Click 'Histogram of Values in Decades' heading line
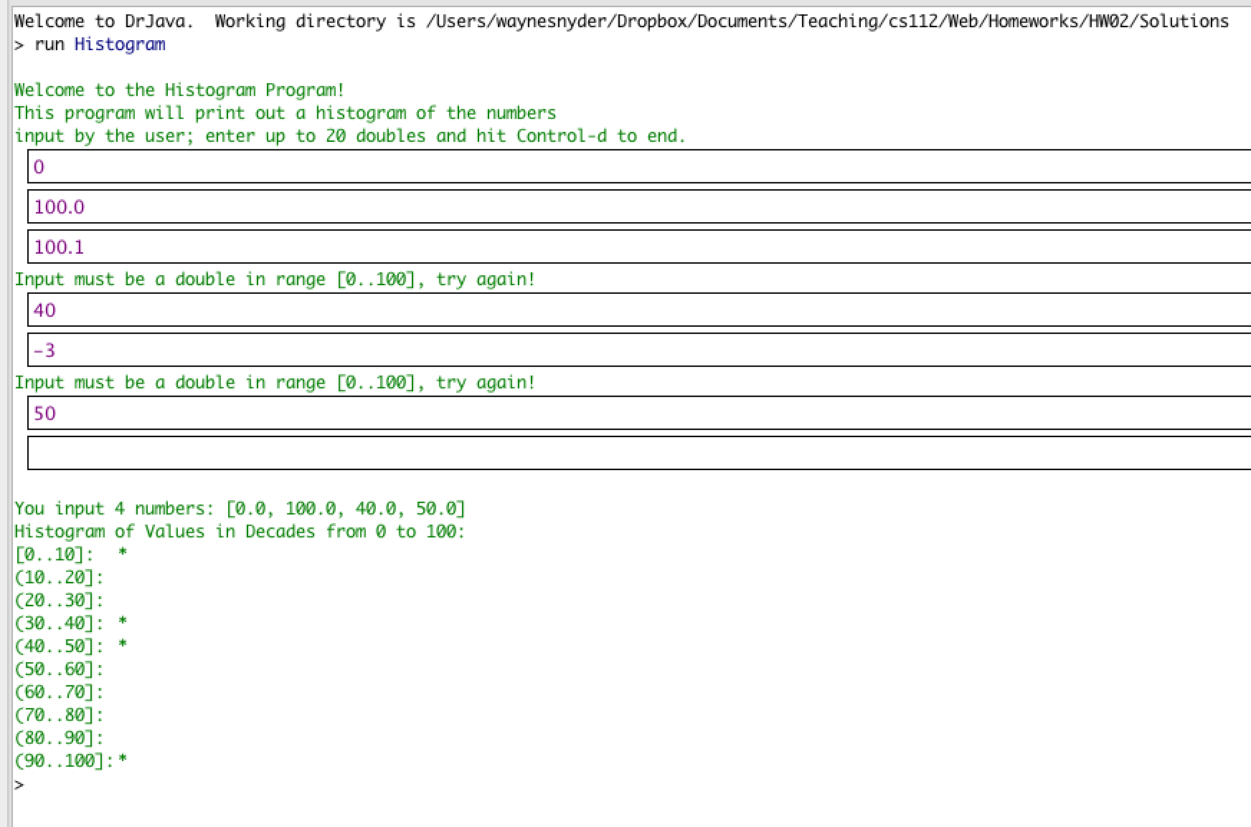This screenshot has width=1251, height=827. [x=240, y=532]
